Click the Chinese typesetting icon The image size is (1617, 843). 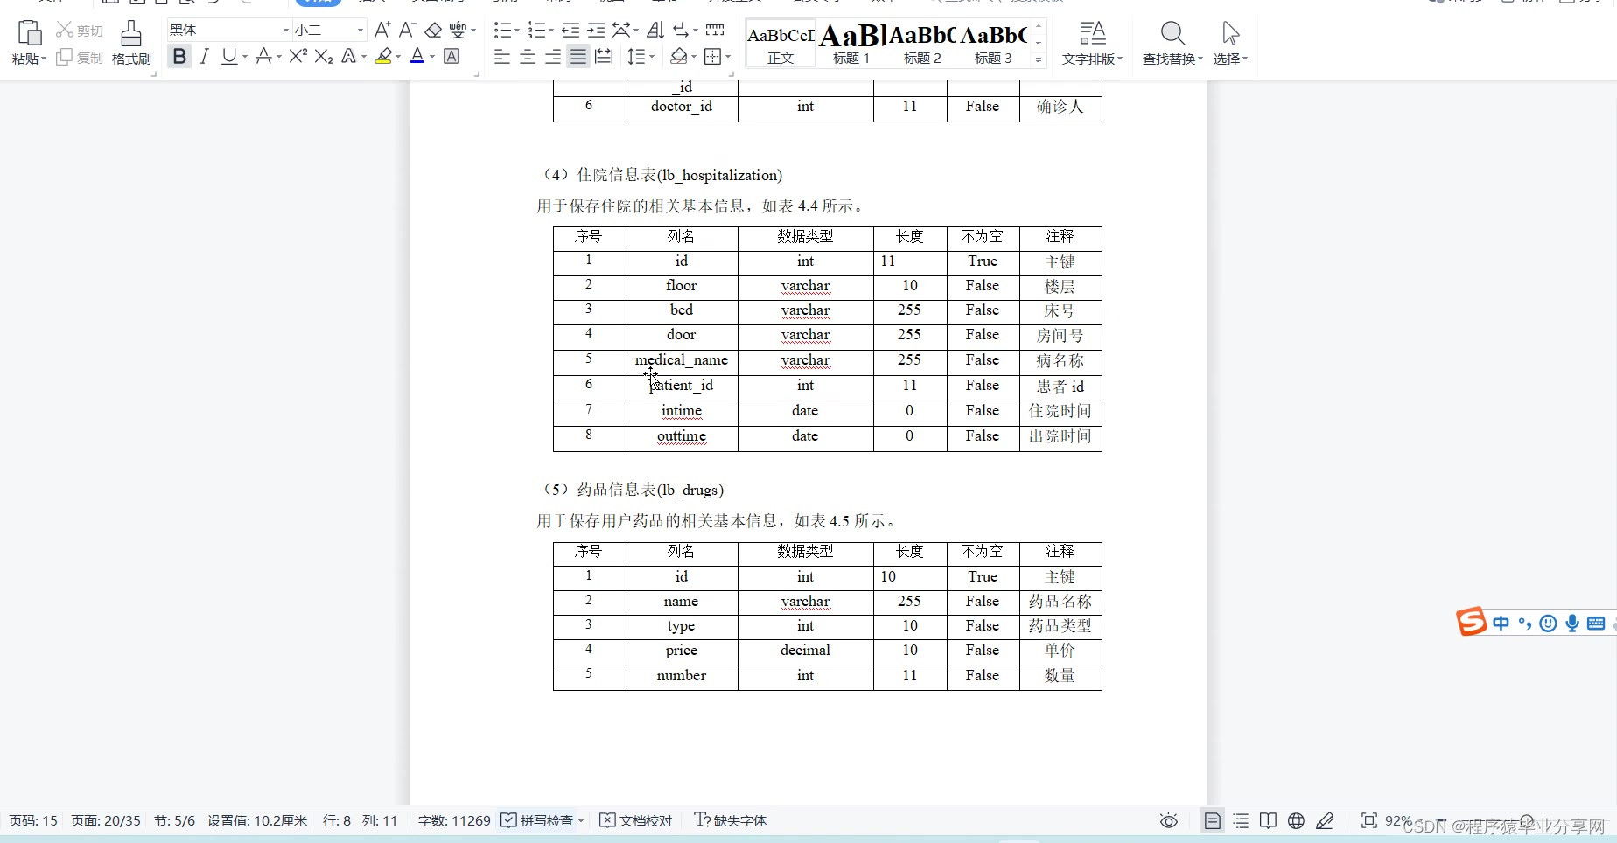pyautogui.click(x=621, y=31)
